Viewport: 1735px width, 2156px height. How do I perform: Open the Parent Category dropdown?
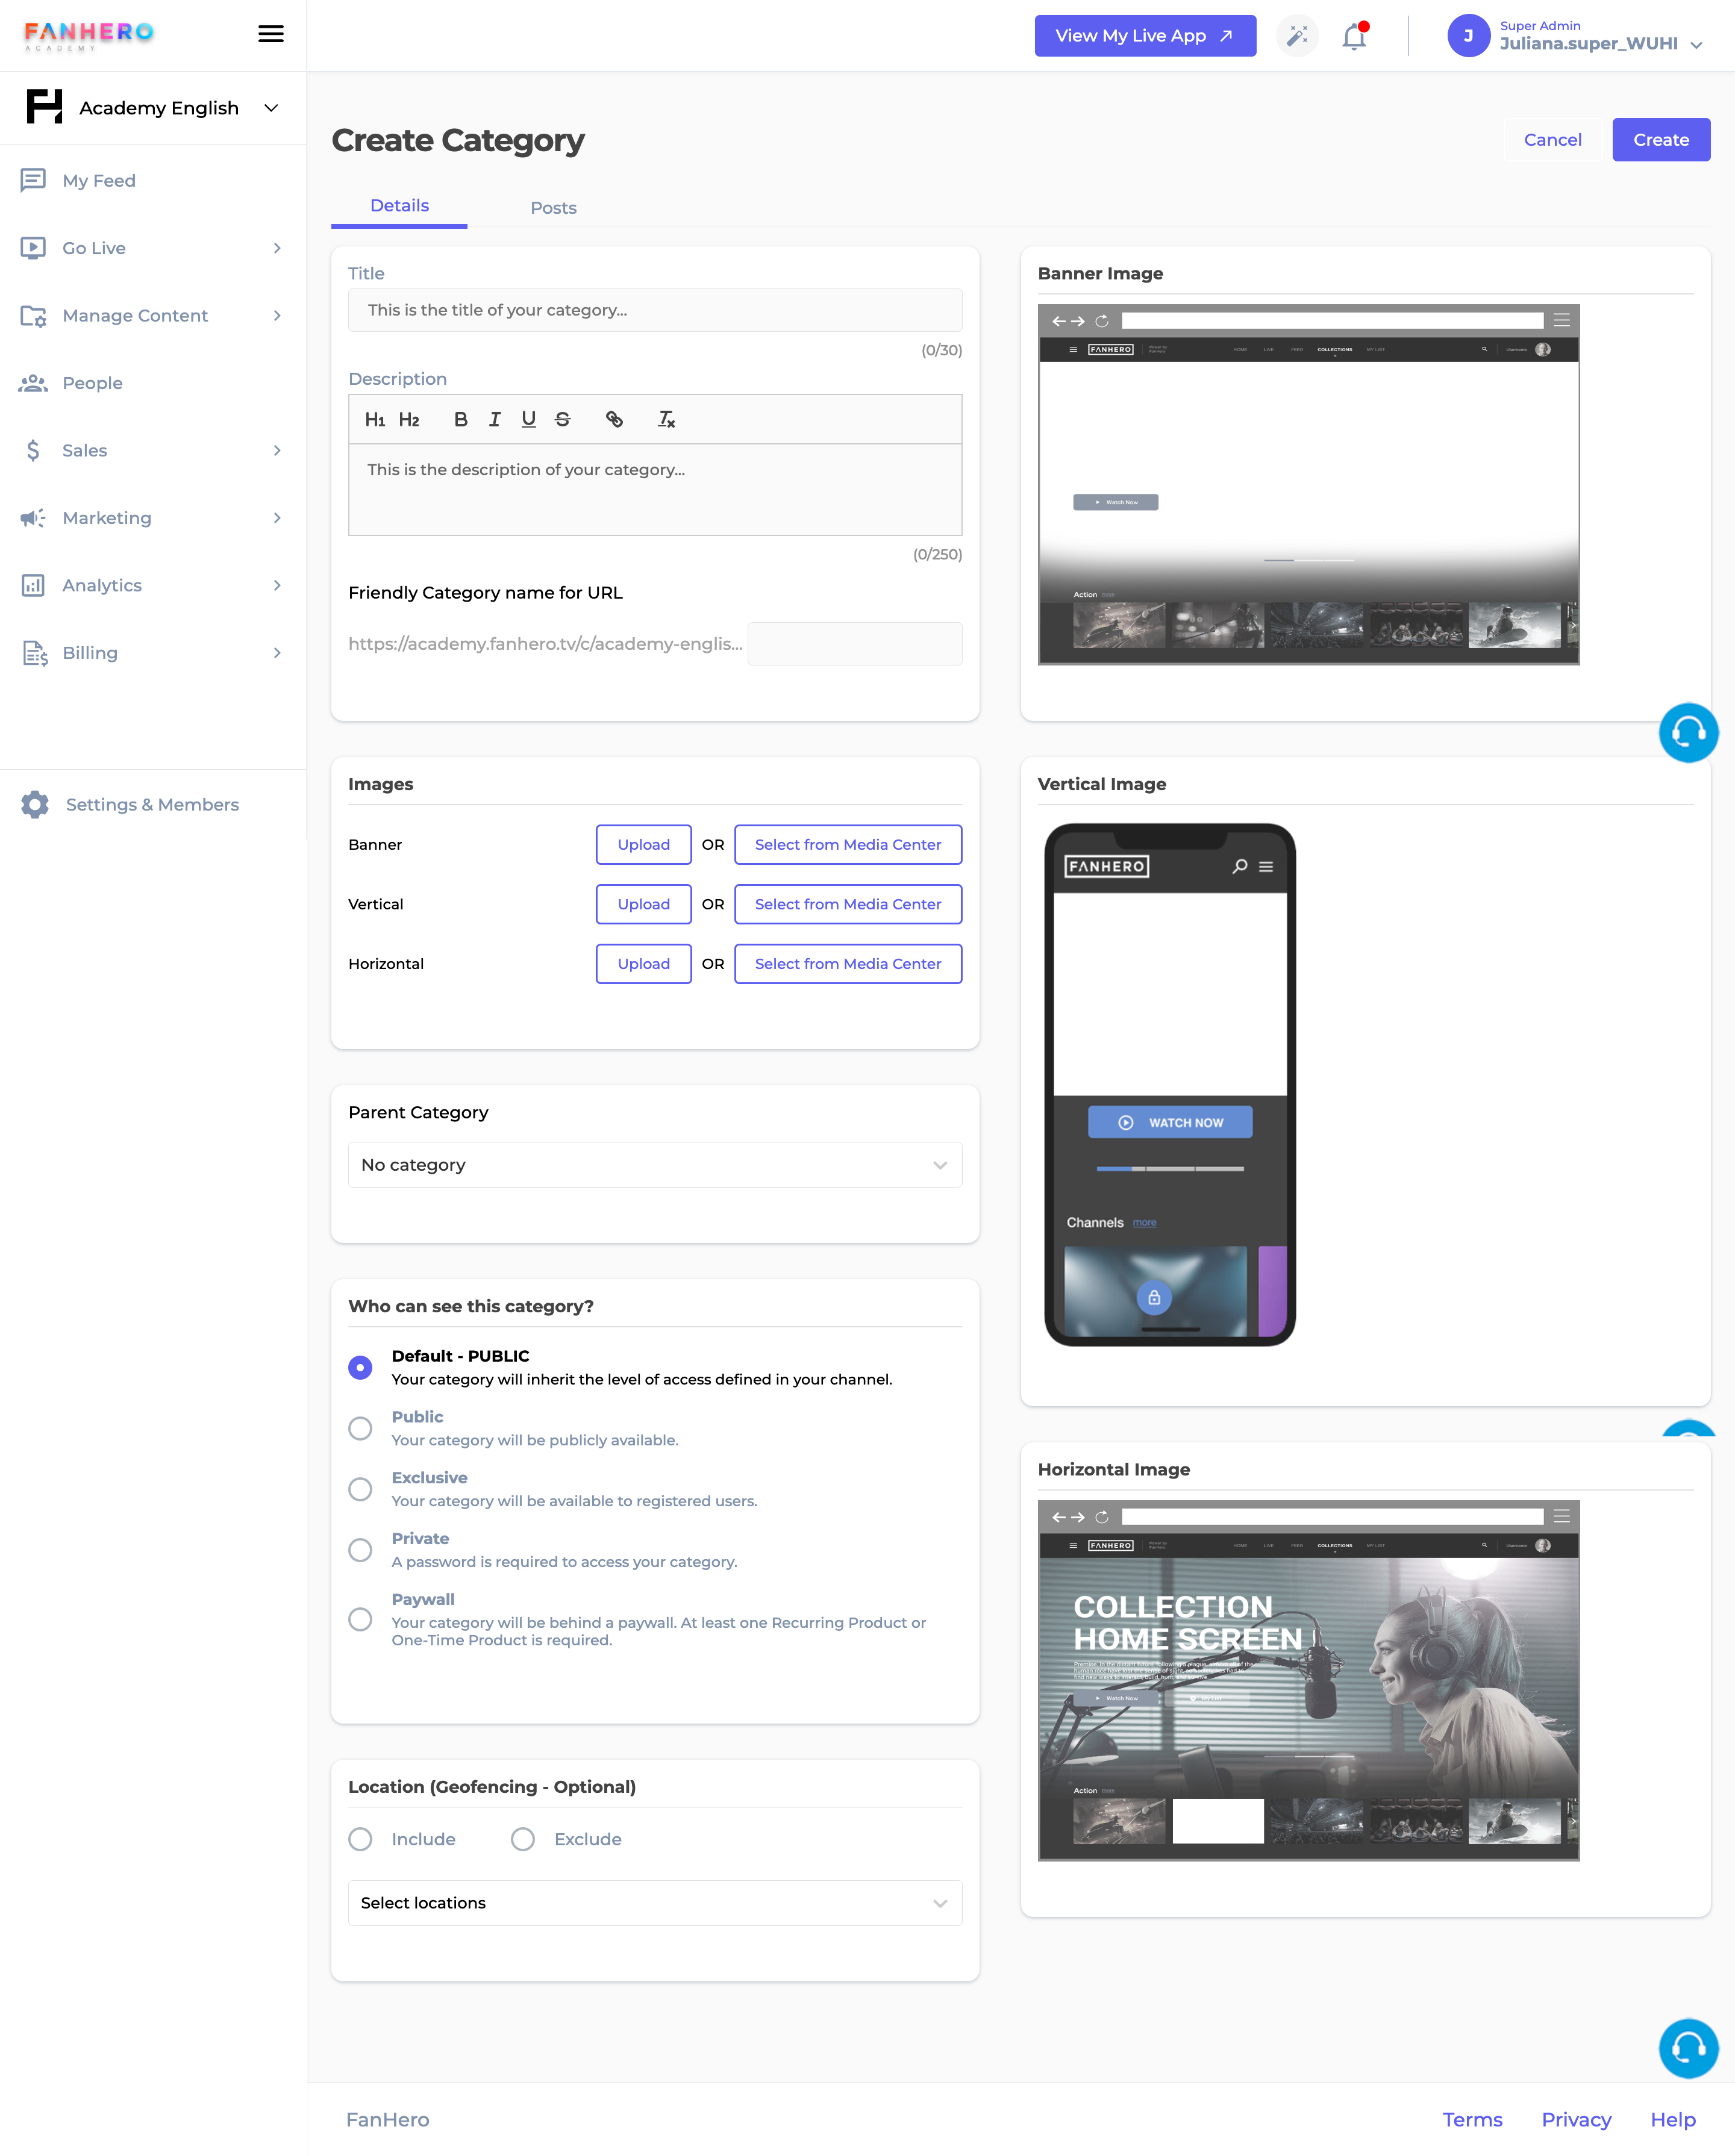[x=655, y=1166]
